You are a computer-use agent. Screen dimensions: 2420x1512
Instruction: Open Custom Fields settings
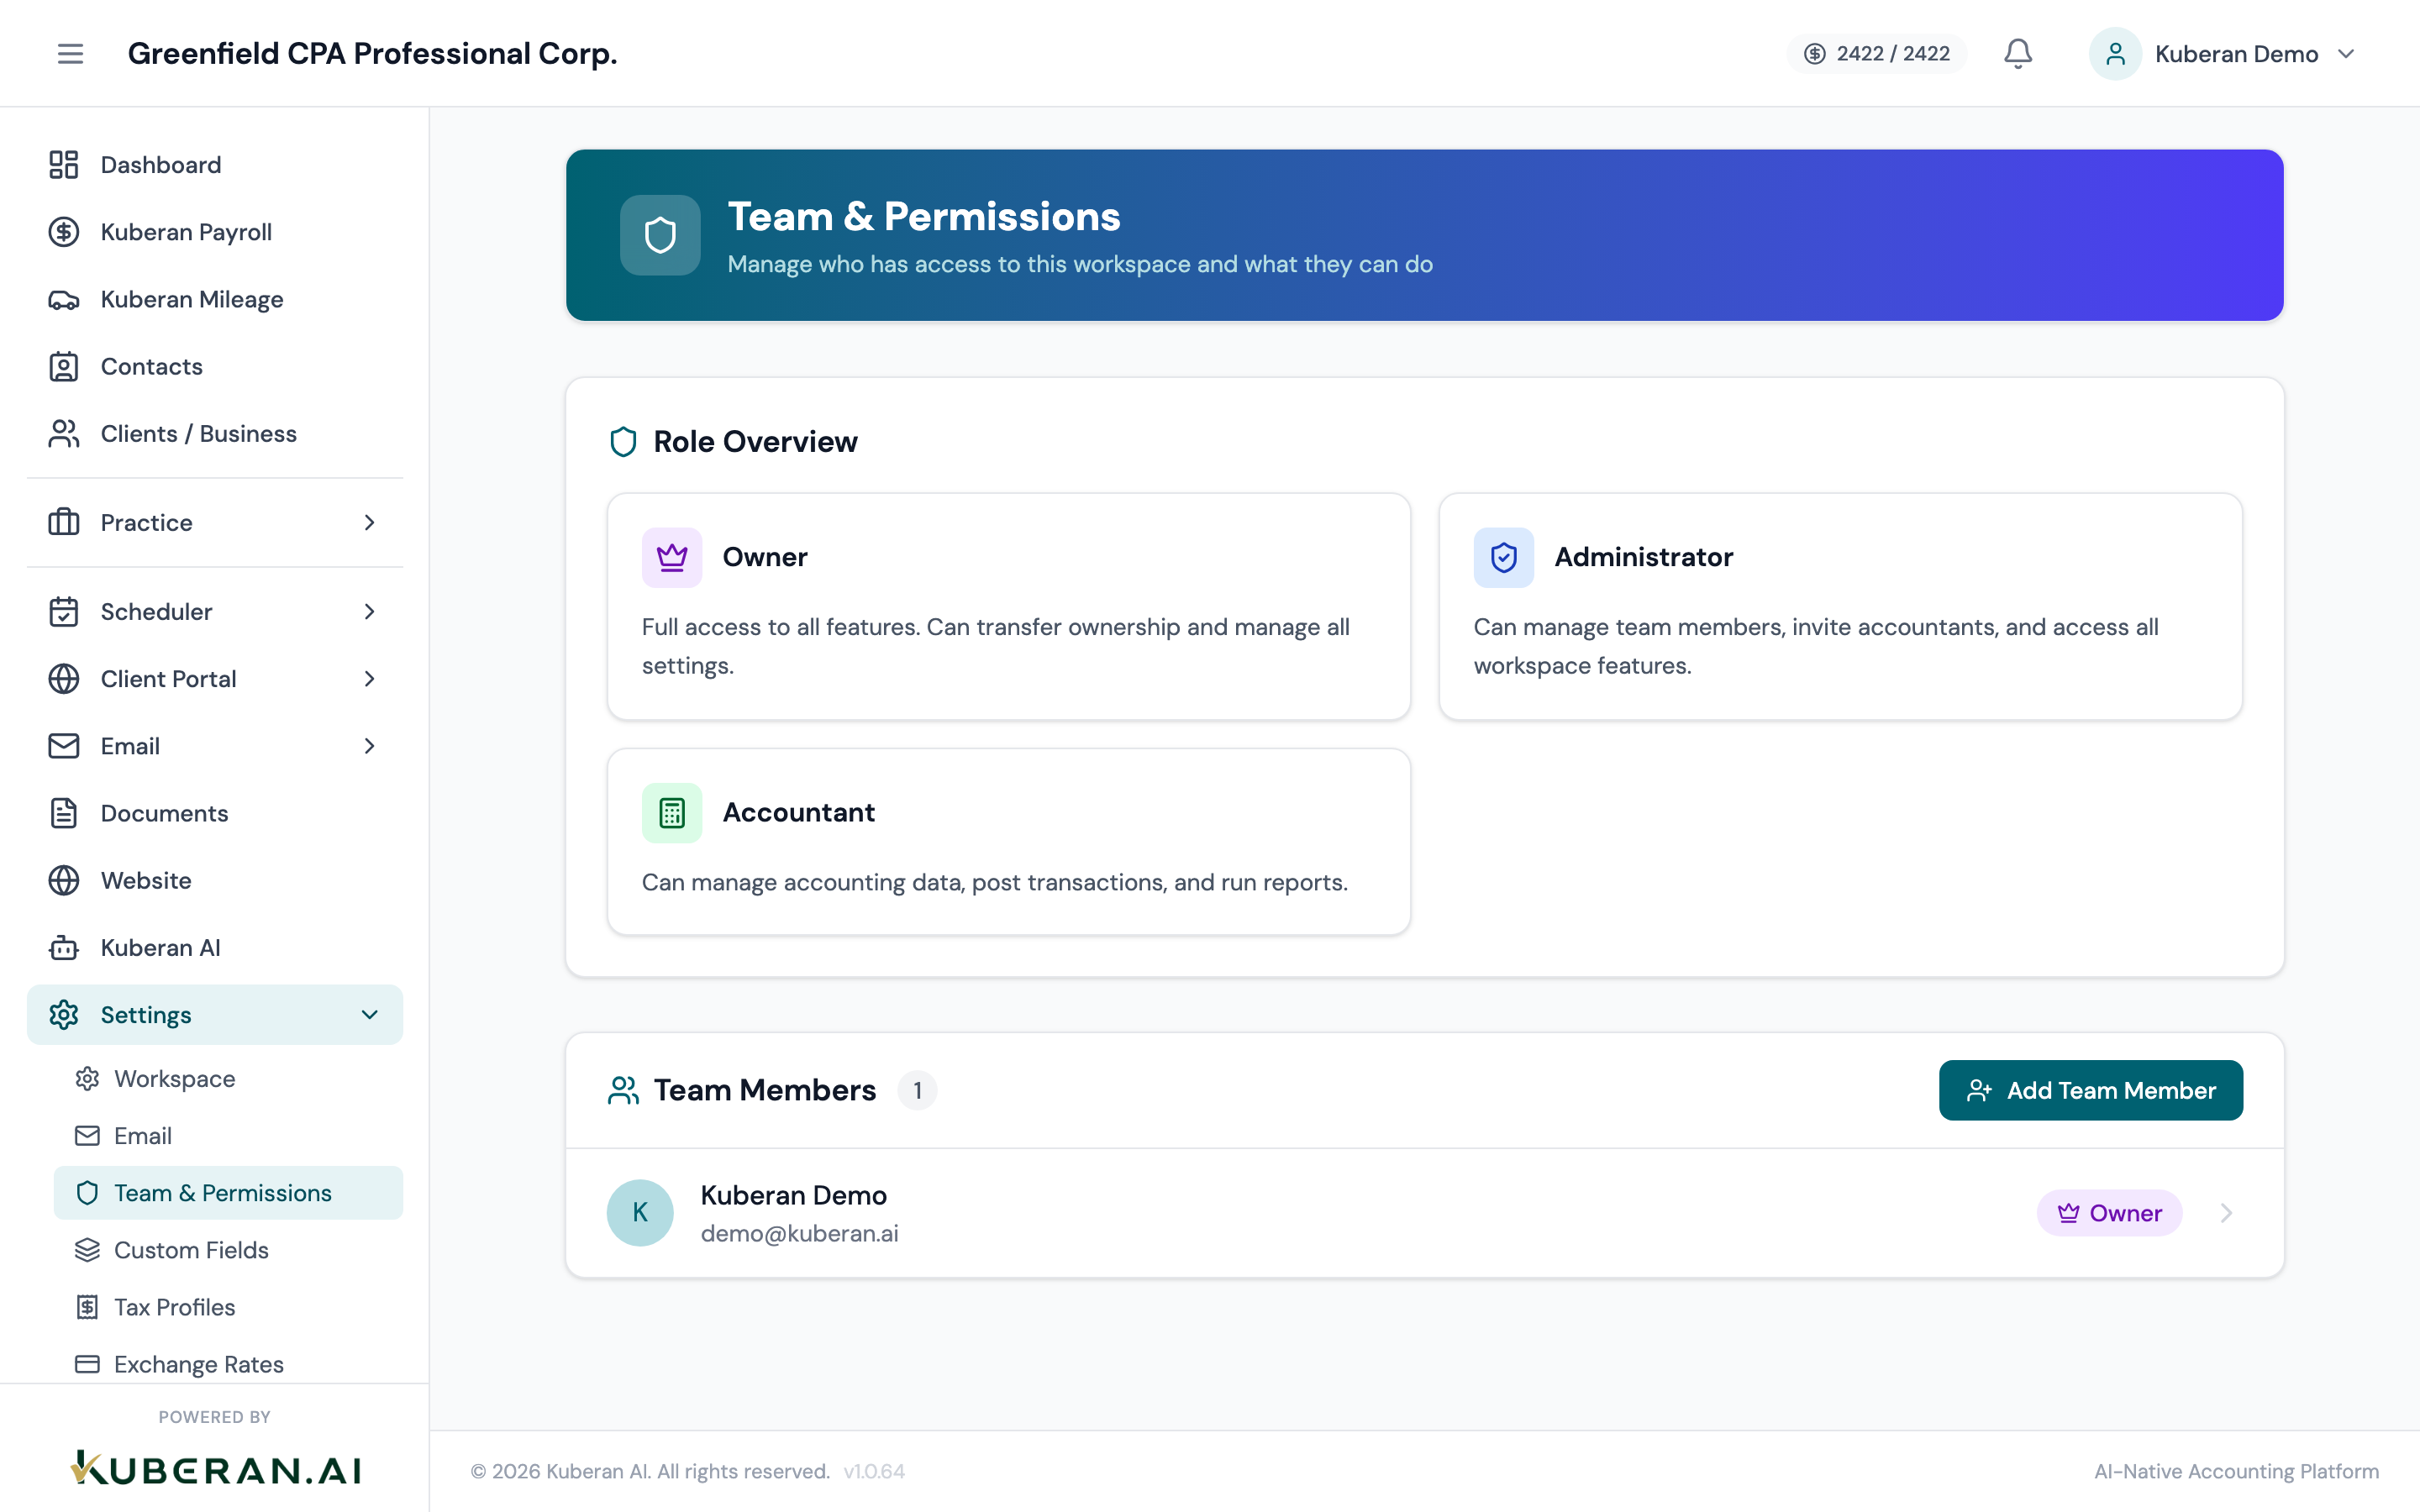[228, 1249]
